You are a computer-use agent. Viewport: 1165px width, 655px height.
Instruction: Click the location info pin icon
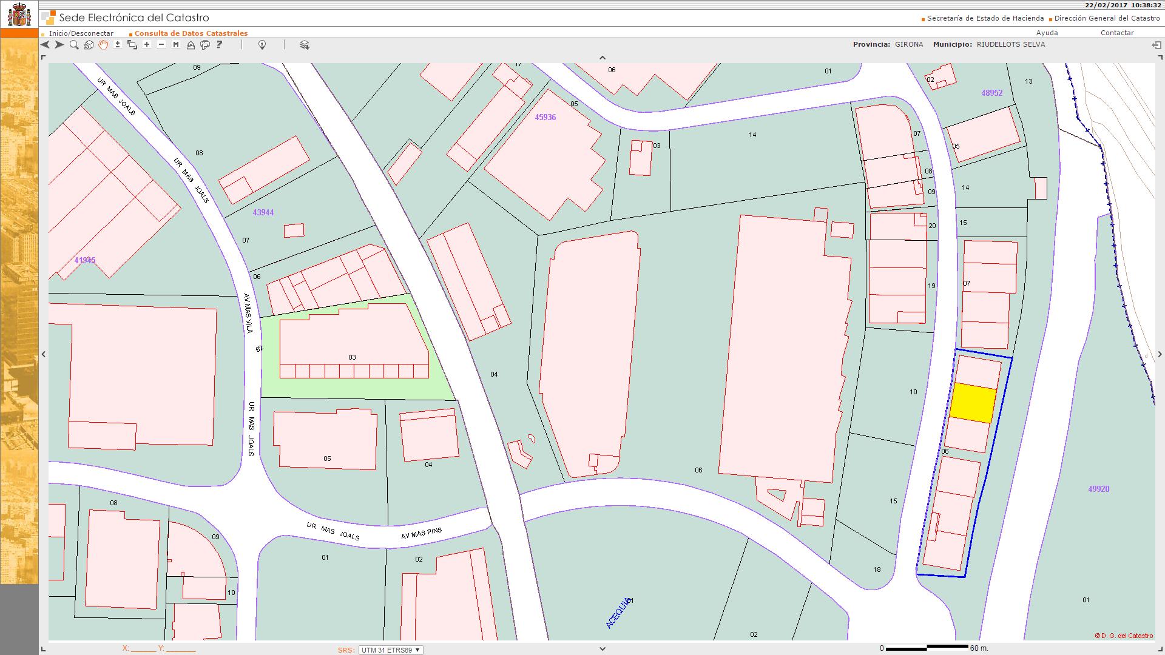pos(262,45)
